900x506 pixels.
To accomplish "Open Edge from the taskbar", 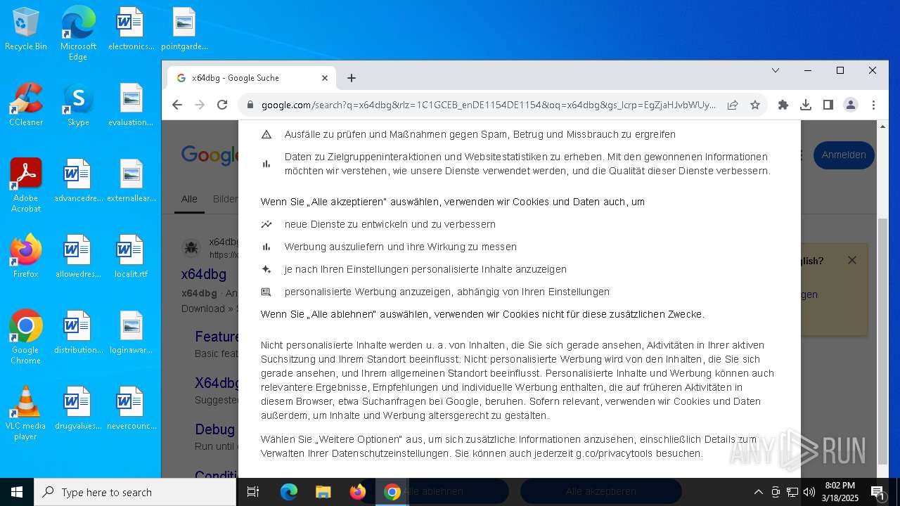I will click(289, 492).
